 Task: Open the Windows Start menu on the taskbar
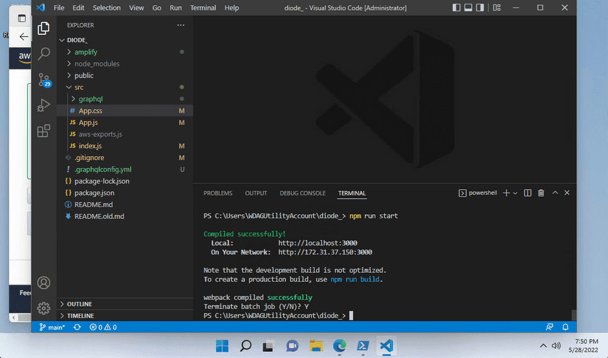pyautogui.click(x=222, y=346)
